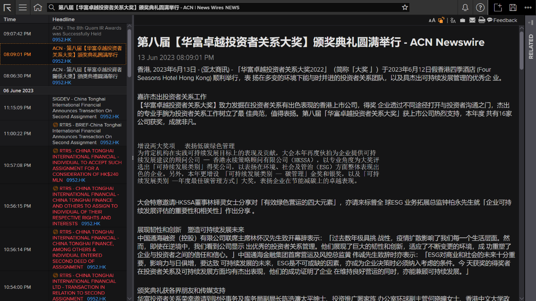Viewport: 536px width, 301px height.
Task: Click Reuters icon of 10:56:14 PM headline
Action: point(55,232)
